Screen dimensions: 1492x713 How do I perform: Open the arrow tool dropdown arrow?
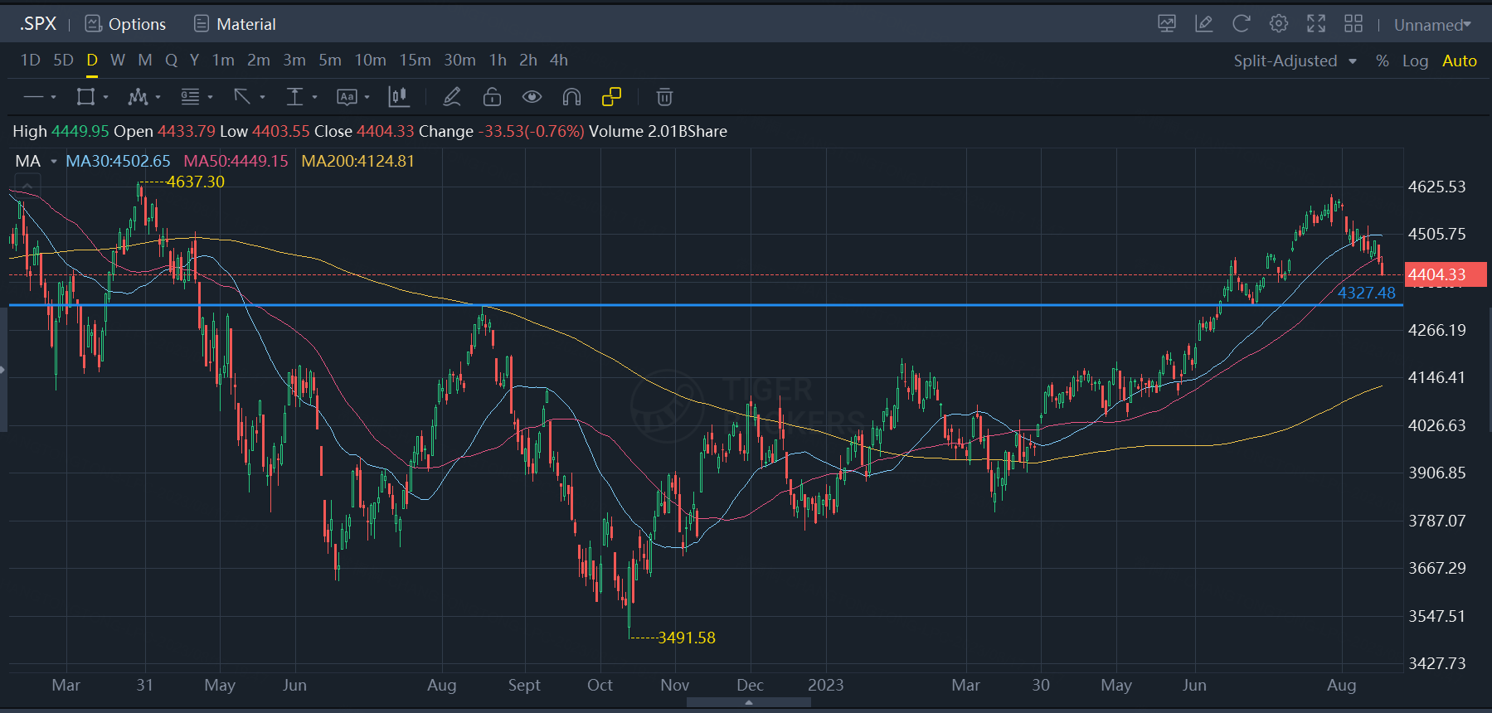[x=262, y=98]
